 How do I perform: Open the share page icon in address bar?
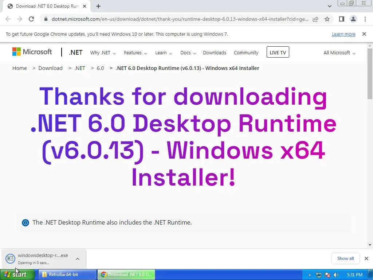[315, 19]
